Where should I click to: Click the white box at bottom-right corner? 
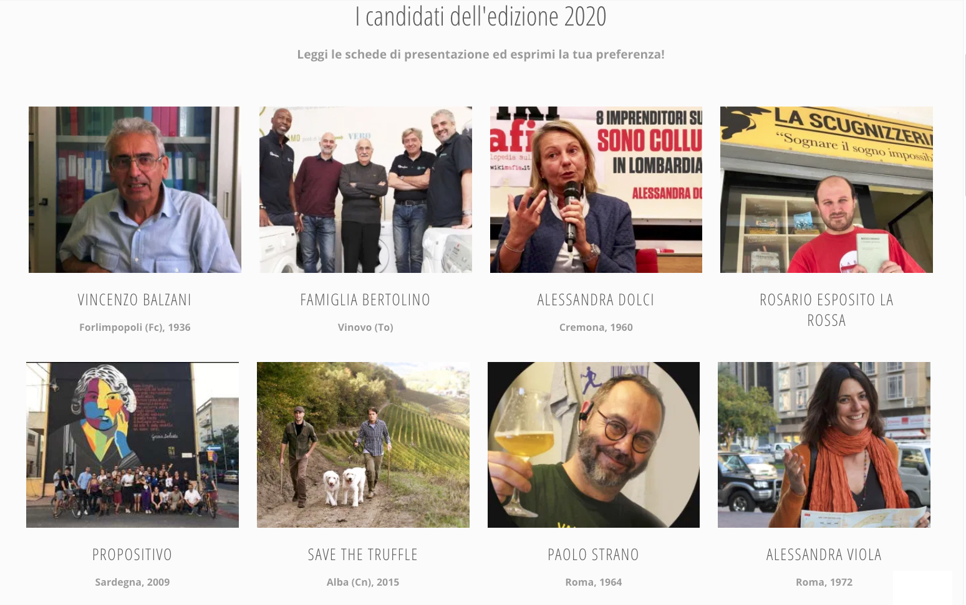click(922, 588)
